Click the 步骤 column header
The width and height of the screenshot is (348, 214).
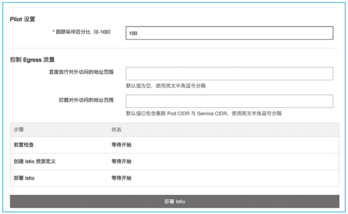tap(19, 129)
